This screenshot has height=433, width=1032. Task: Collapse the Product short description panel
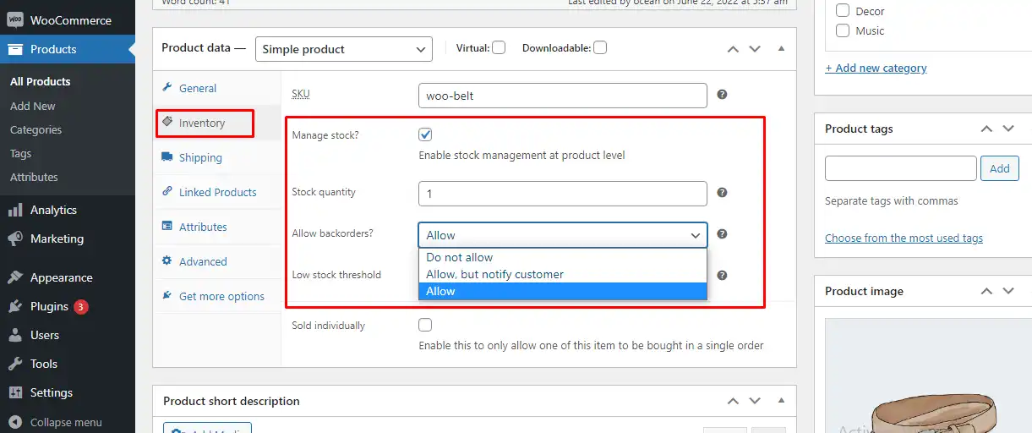(x=781, y=401)
